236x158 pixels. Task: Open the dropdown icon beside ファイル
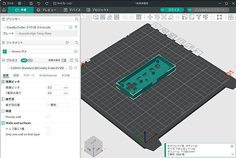20,4
